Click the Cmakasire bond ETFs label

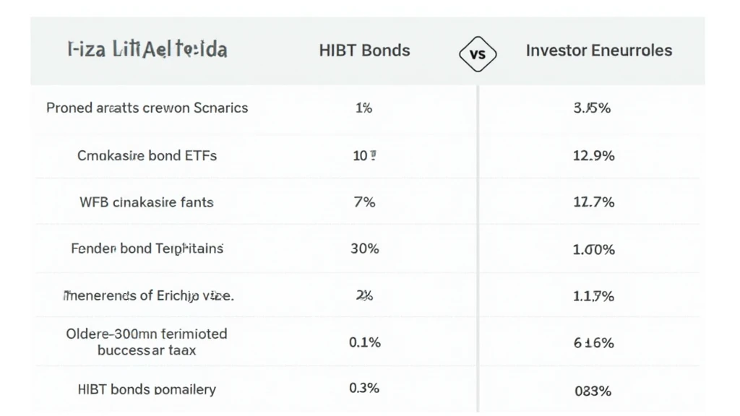click(x=147, y=155)
